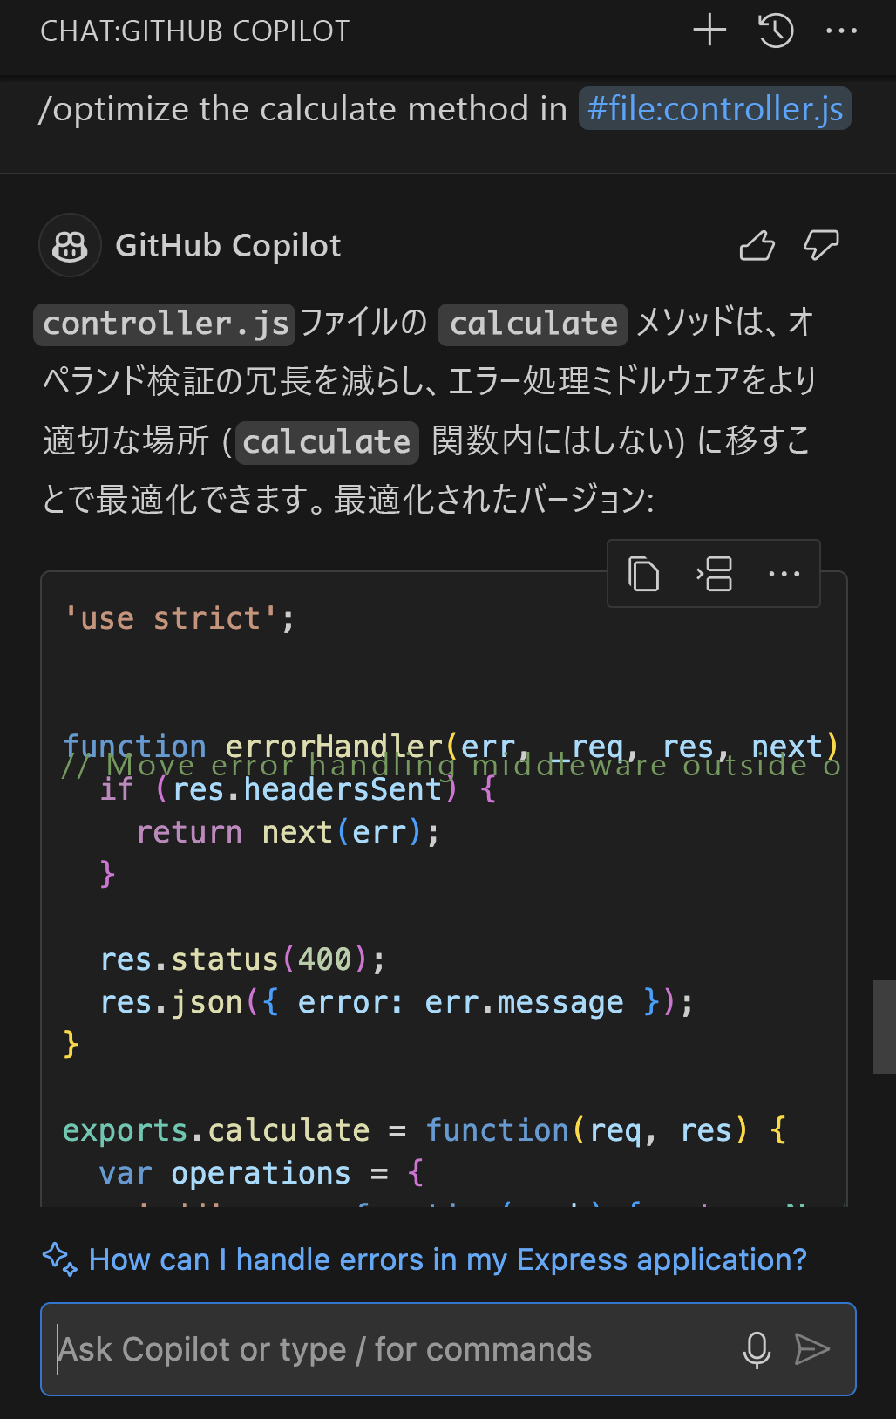Click thumbs down on Copilot response

point(821,246)
